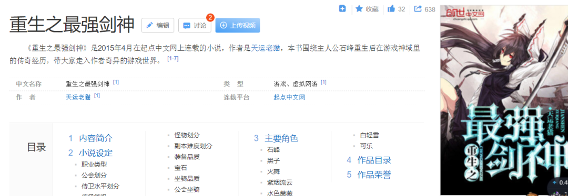The width and height of the screenshot is (568, 196).
Task: Jump to 装备品质 subsection
Action: coord(187,157)
